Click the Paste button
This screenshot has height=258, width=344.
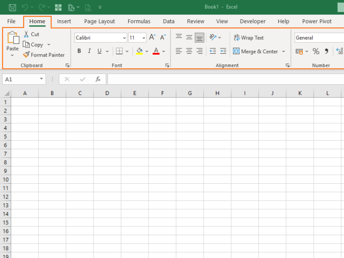13,41
